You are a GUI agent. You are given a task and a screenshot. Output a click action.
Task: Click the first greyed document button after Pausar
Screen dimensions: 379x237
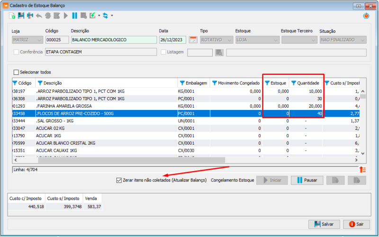(335, 180)
